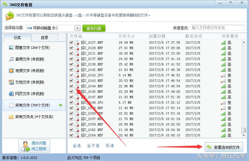Viewport: 249px width, 161px height.
Task: Click the file name 0145.NEF row
Action: 92,92
